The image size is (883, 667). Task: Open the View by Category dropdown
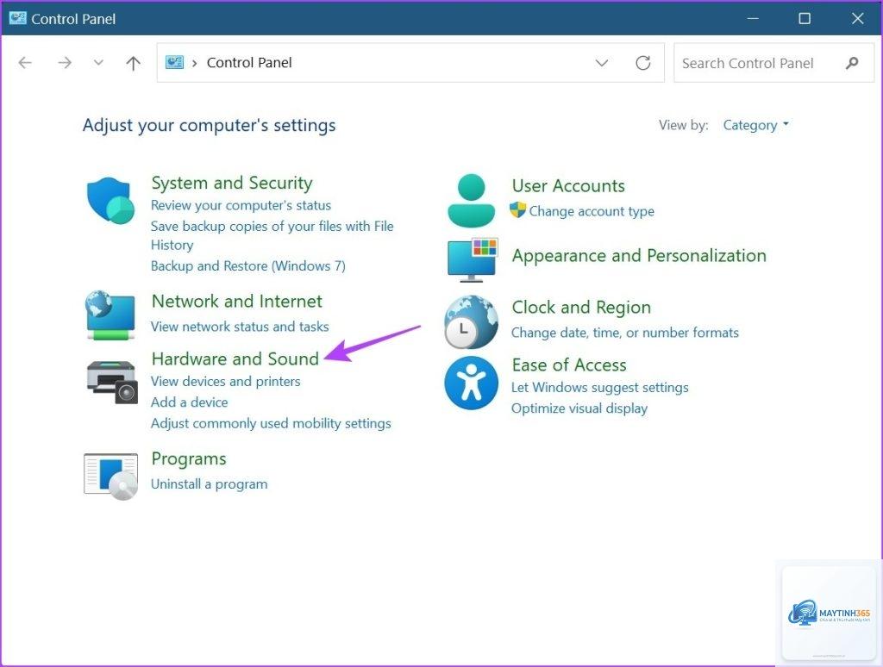(x=755, y=125)
